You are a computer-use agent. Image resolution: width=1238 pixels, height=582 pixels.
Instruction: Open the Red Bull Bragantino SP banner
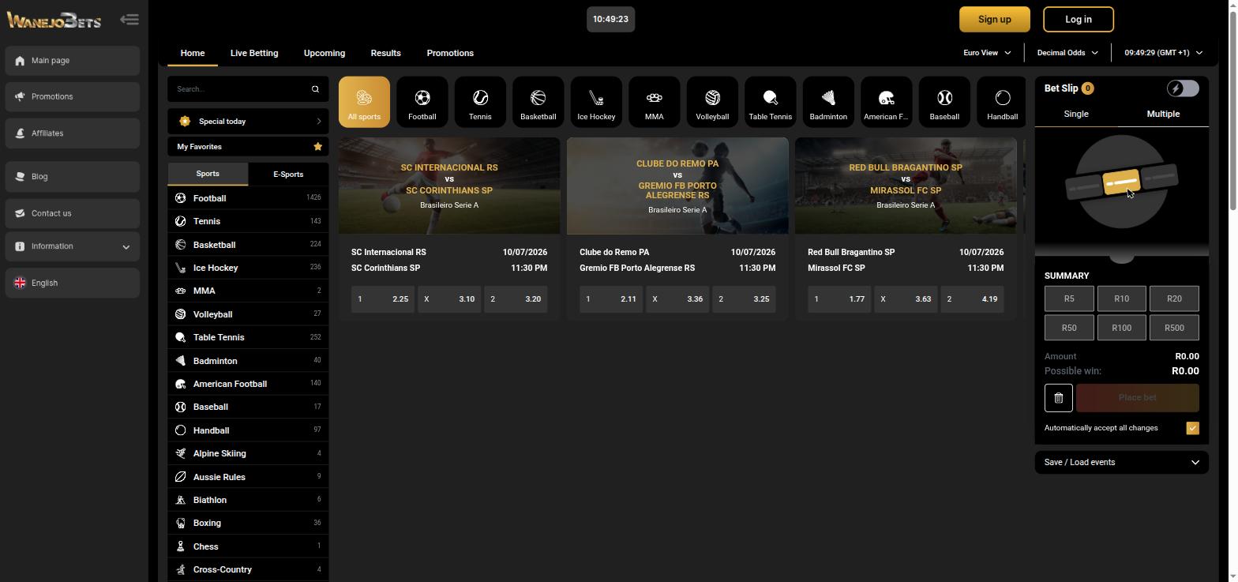tap(906, 186)
